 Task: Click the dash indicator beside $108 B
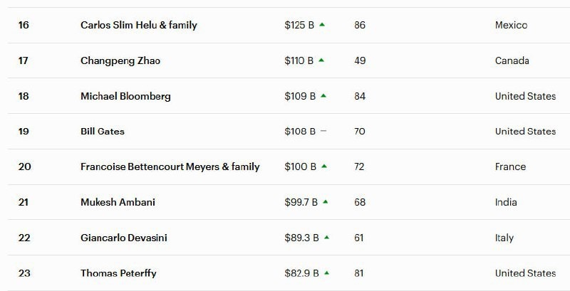click(323, 132)
